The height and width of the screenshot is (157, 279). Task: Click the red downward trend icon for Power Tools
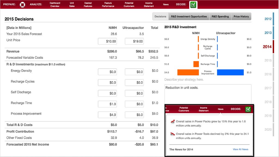[172, 134]
